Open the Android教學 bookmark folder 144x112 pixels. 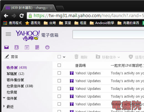click(x=102, y=23)
